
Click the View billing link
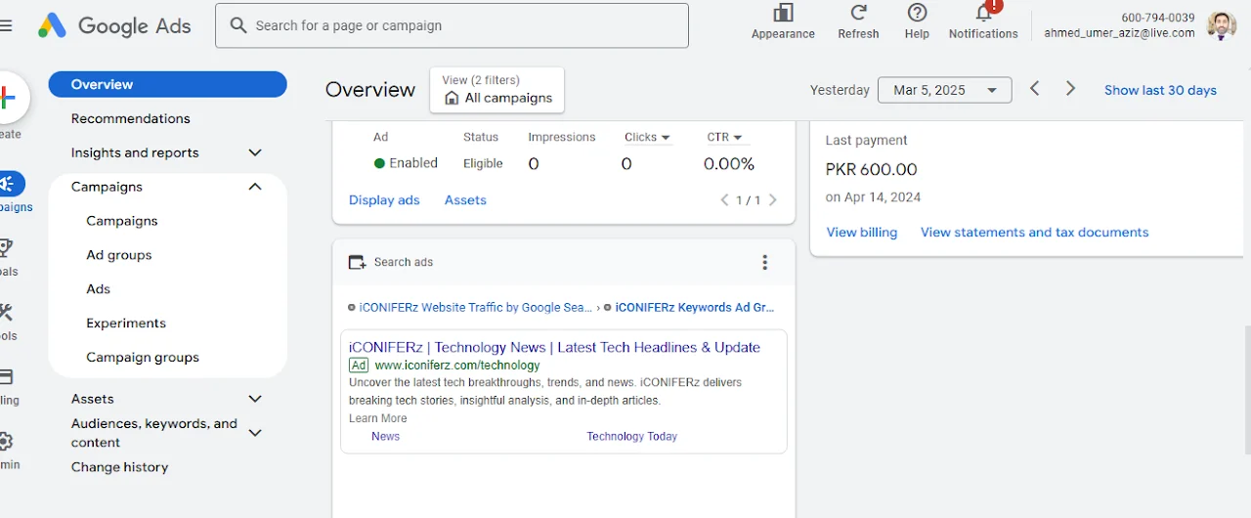tap(861, 233)
